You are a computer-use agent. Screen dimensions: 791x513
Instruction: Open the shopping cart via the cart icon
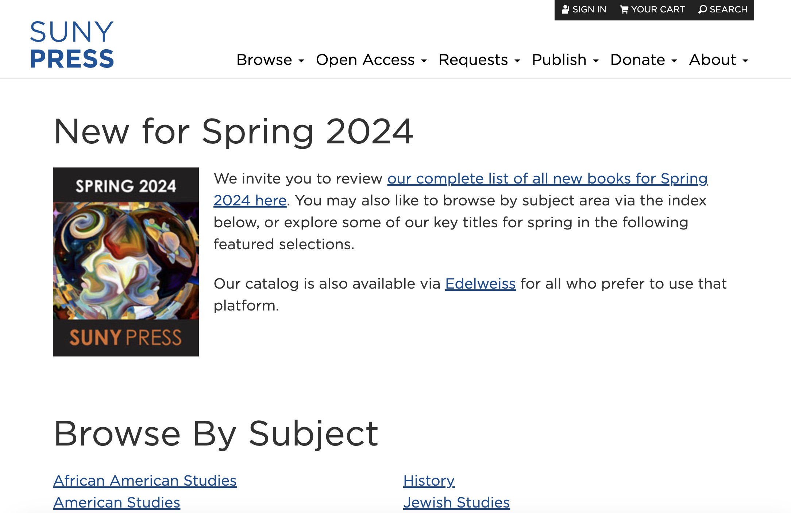click(x=625, y=9)
